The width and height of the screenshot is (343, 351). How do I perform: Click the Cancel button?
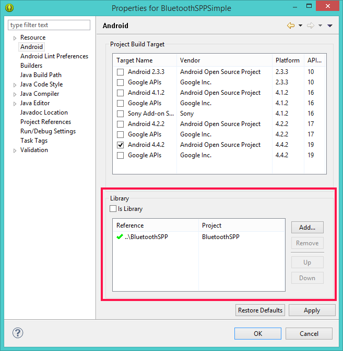tap(309, 333)
